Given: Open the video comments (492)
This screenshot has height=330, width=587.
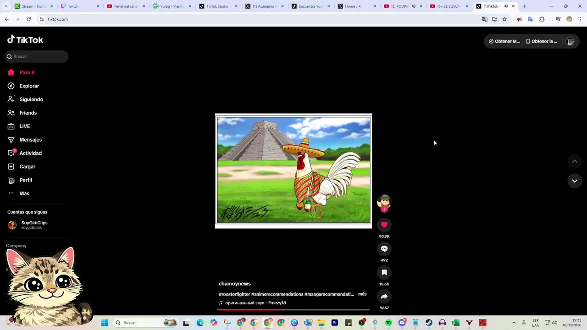Looking at the screenshot, I should coord(384,248).
